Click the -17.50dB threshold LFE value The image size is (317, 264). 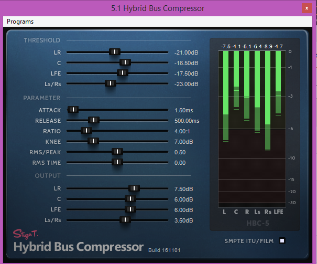[x=186, y=73]
